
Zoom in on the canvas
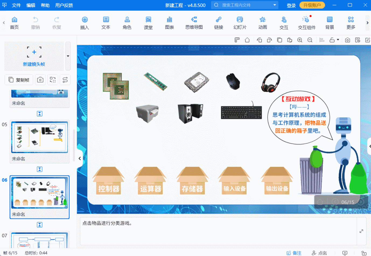click(300, 40)
